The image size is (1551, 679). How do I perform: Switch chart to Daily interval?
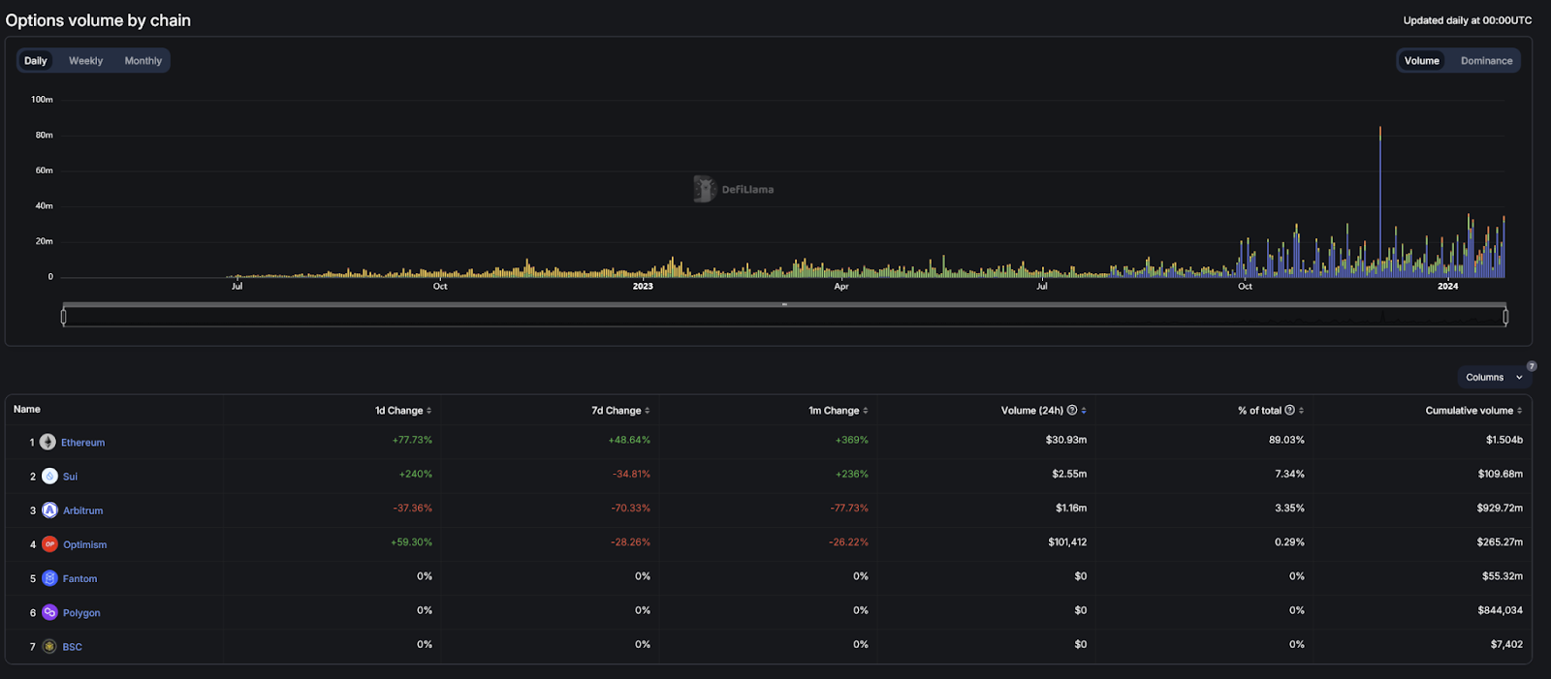coord(36,60)
